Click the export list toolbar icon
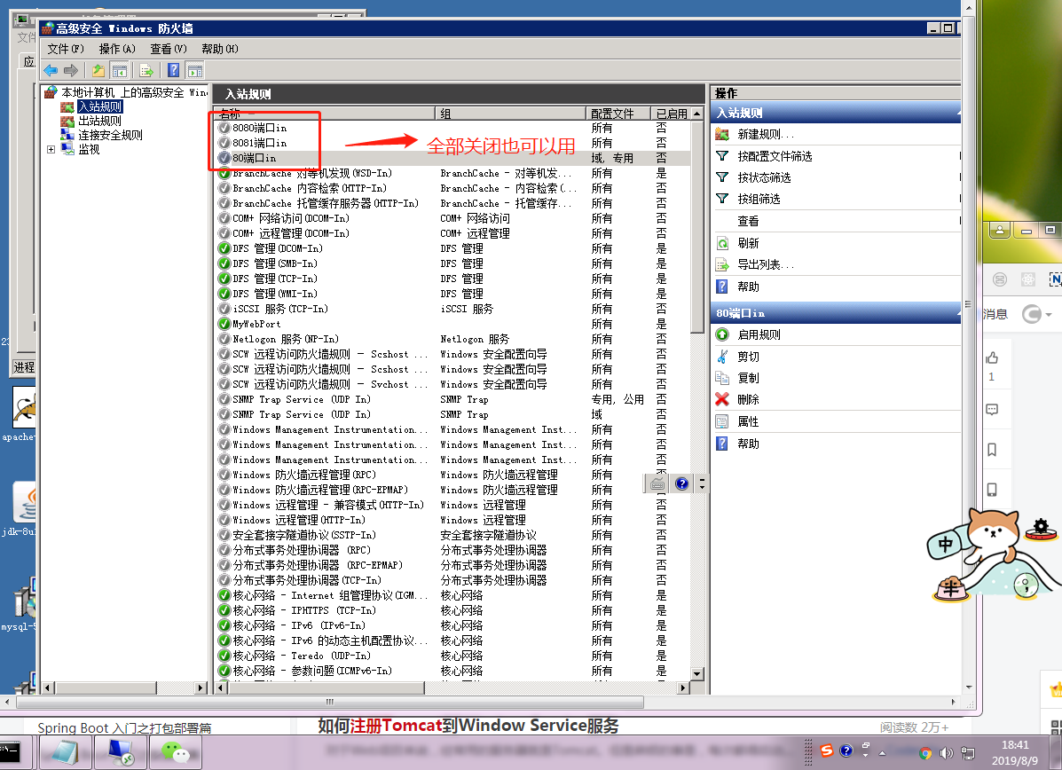The height and width of the screenshot is (770, 1062). 146,70
